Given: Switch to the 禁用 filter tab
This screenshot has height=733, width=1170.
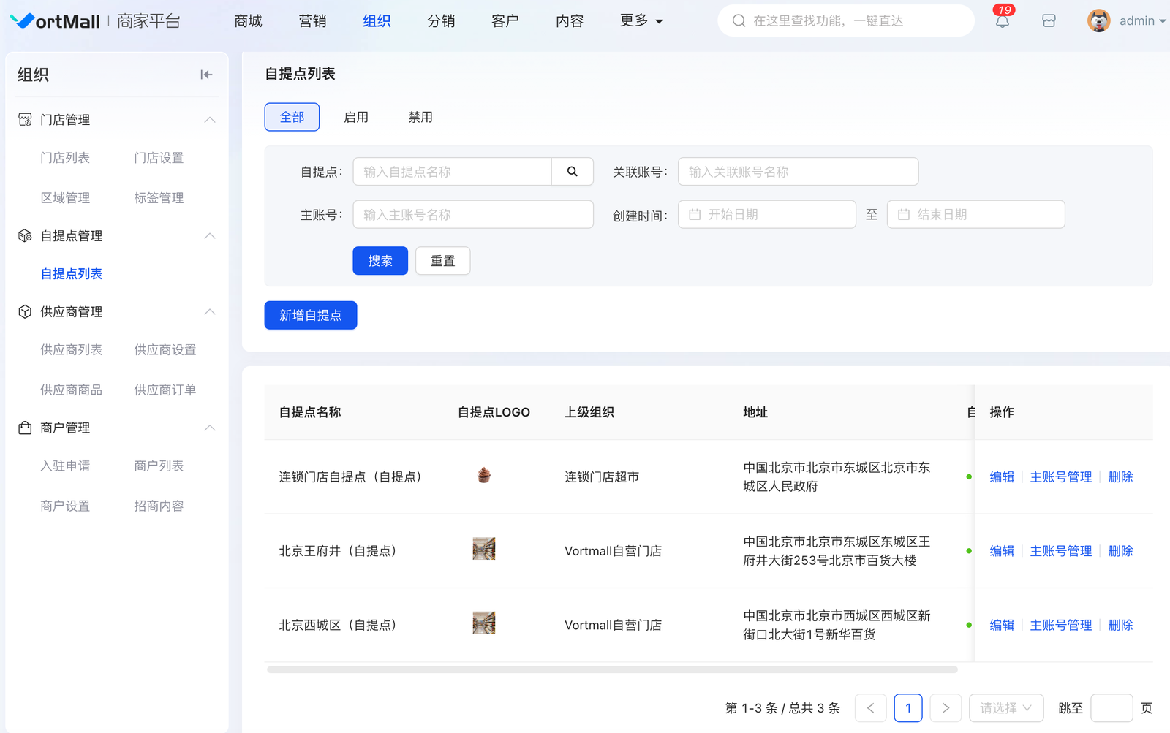Looking at the screenshot, I should (x=420, y=117).
